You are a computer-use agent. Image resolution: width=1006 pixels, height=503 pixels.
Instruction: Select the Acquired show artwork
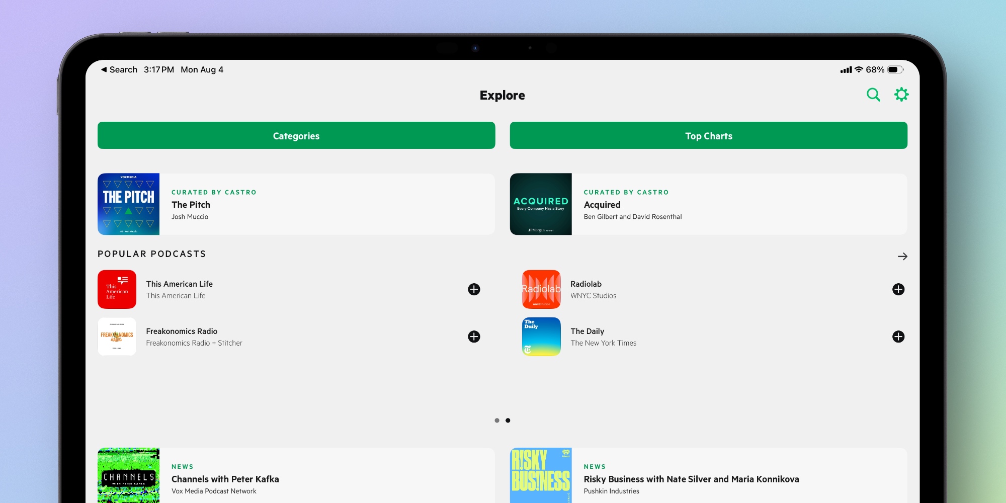(x=541, y=204)
